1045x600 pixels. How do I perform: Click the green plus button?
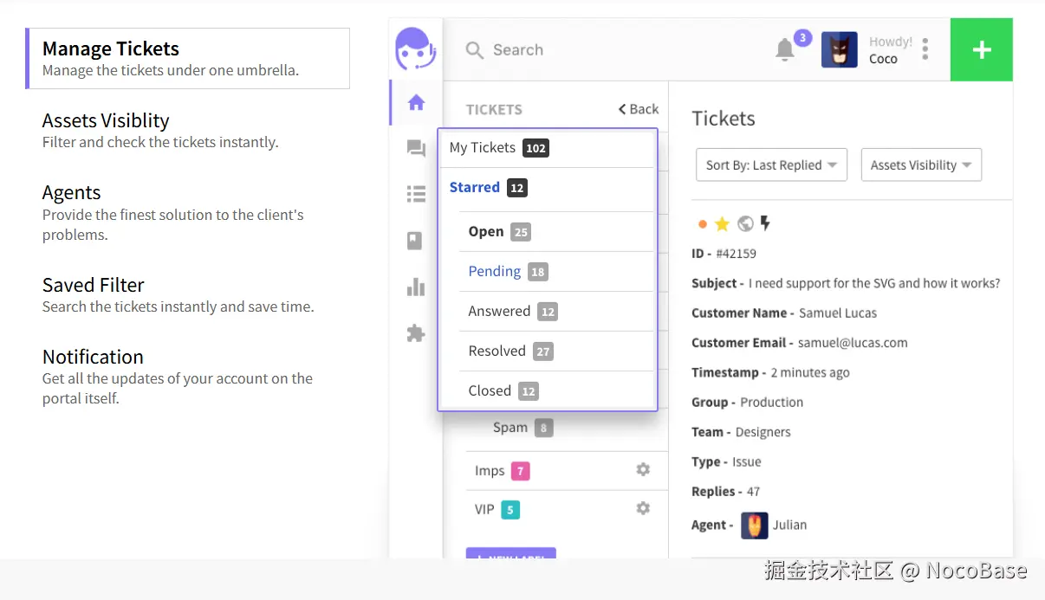(982, 49)
